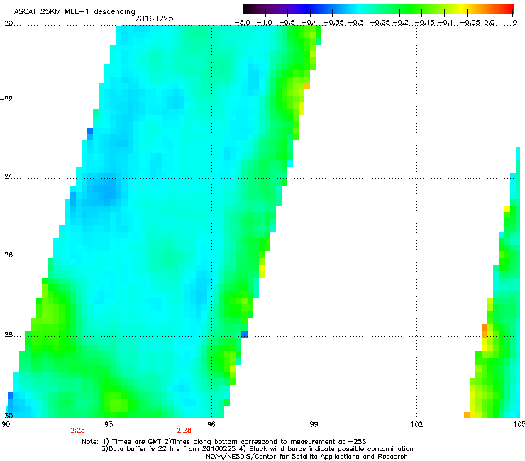
Task: Click the 0.0 color bar label
Action: [490, 23]
